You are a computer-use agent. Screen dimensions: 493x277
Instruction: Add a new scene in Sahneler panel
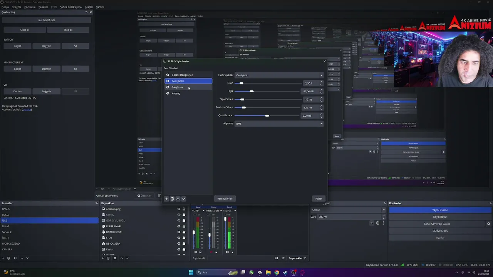coord(3,258)
